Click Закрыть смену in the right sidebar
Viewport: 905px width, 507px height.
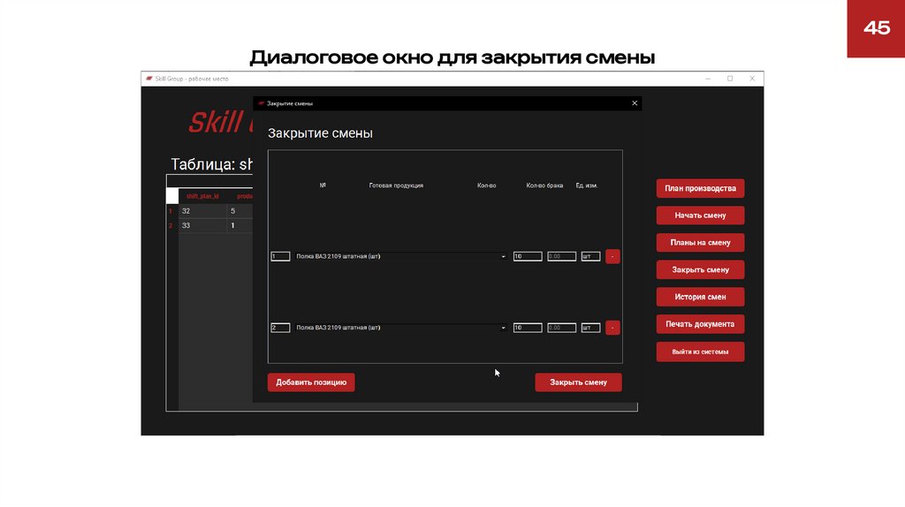[700, 269]
